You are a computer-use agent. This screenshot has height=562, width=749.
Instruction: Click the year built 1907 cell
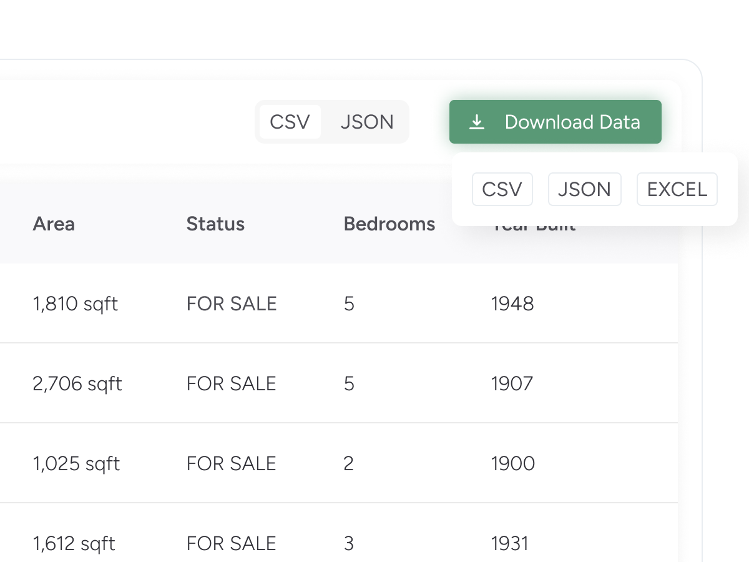(512, 383)
